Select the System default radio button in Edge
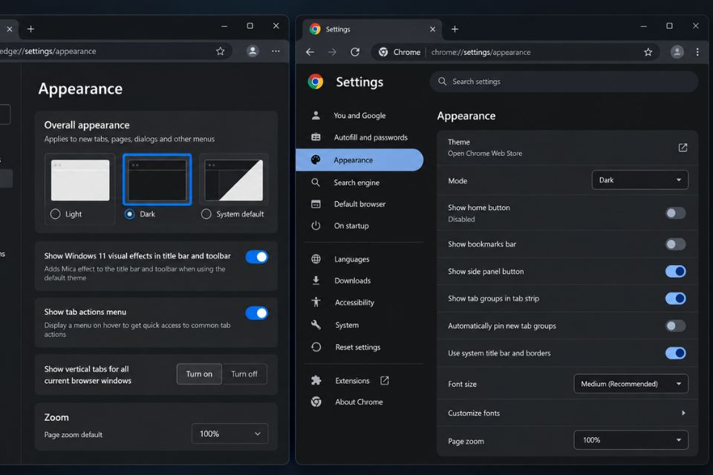 (x=206, y=214)
